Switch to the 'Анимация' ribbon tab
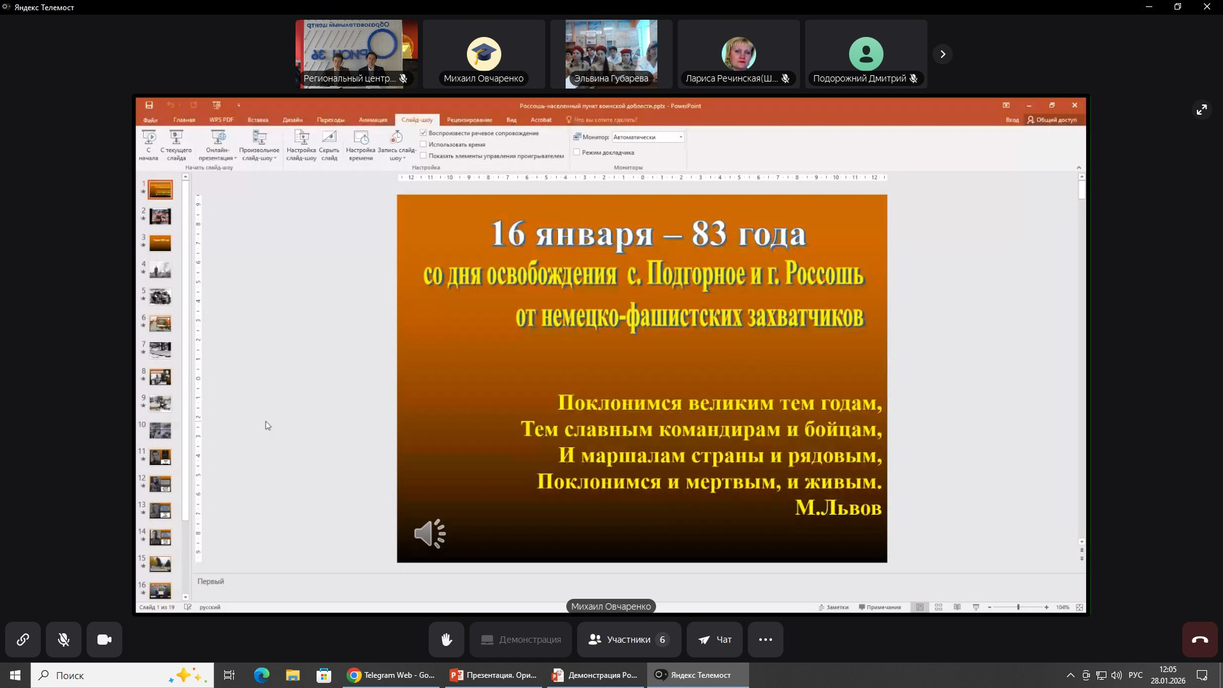The height and width of the screenshot is (688, 1223). point(373,120)
